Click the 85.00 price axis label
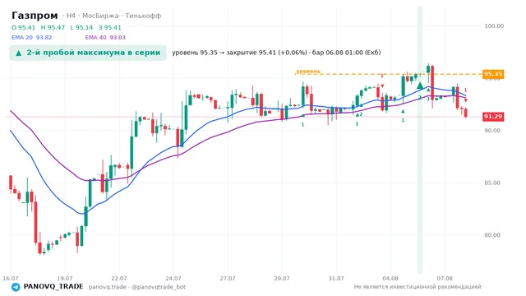 pos(492,183)
